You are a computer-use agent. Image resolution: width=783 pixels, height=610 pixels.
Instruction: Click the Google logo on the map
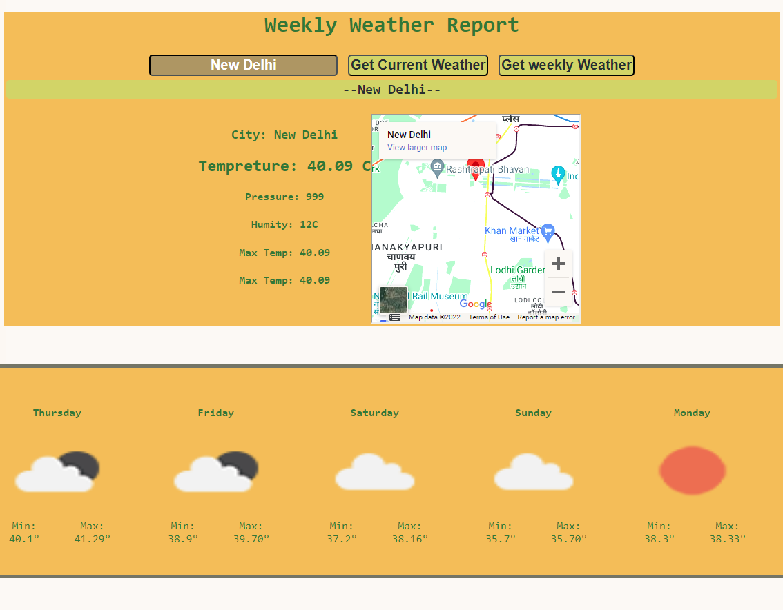475,304
